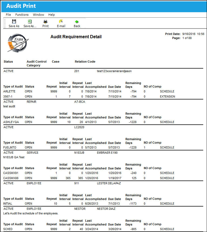The height and width of the screenshot is (232, 207).
Task: Click the Relation Code column header
Action: 85,62
